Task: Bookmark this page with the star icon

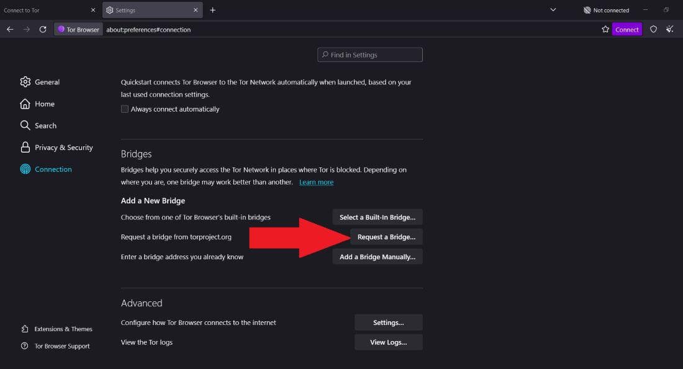Action: point(605,29)
